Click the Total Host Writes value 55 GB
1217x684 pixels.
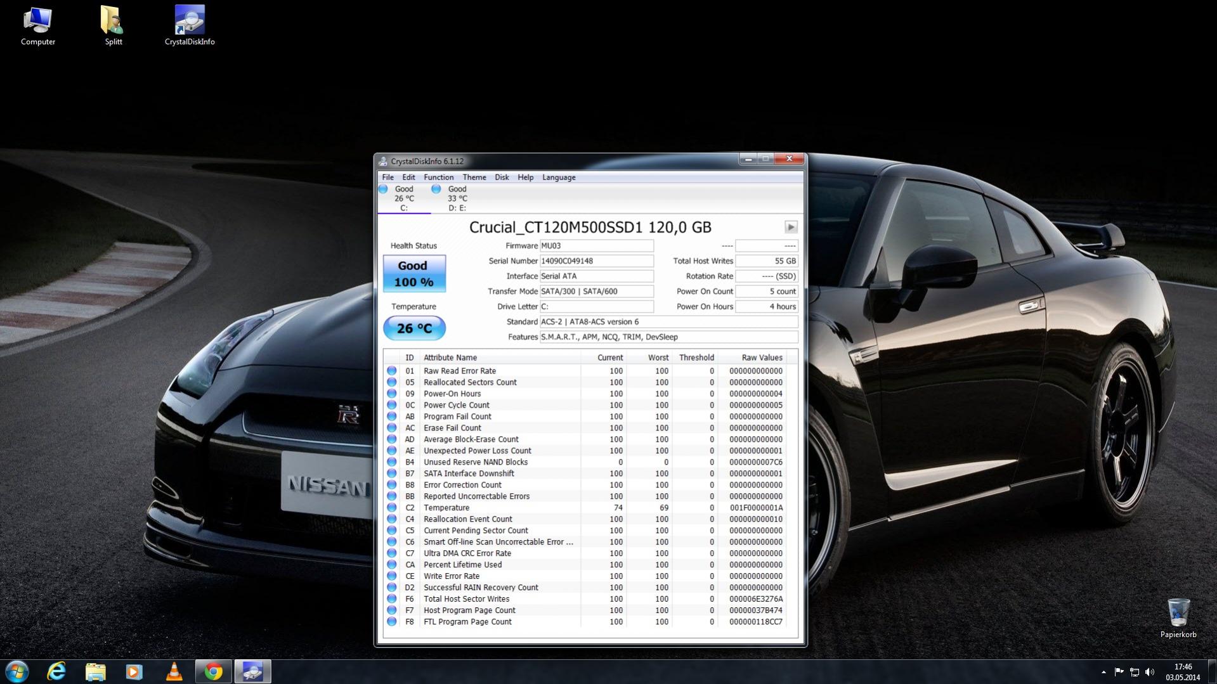tap(766, 261)
